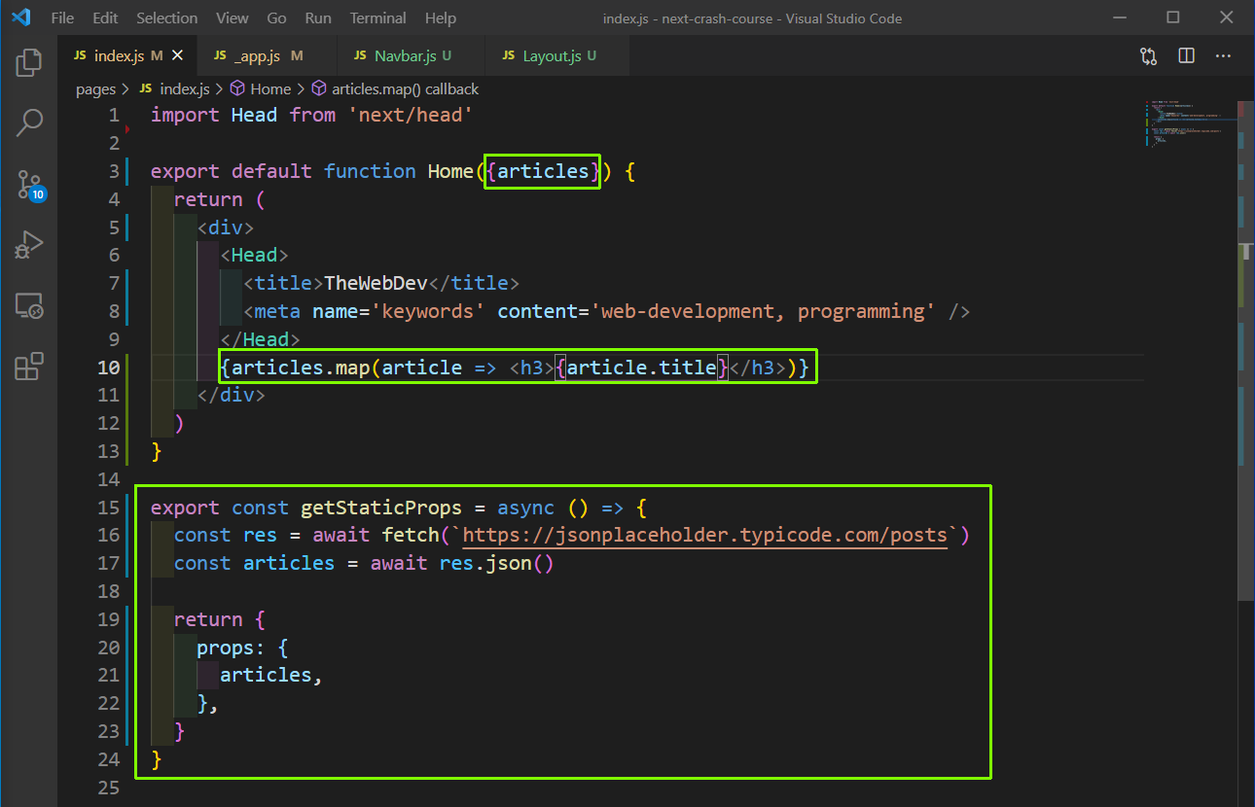Click the code minimap preview
The height and width of the screenshot is (807, 1255).
pyautogui.click(x=1189, y=123)
